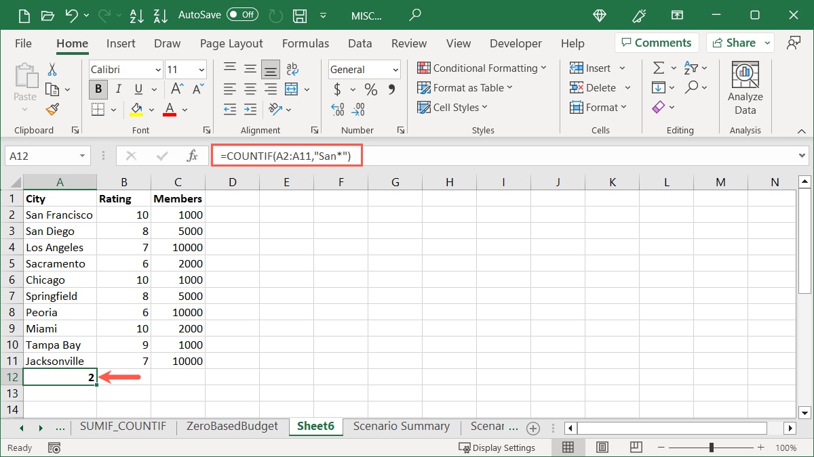Open the Scenario Summary sheet tab

point(400,427)
